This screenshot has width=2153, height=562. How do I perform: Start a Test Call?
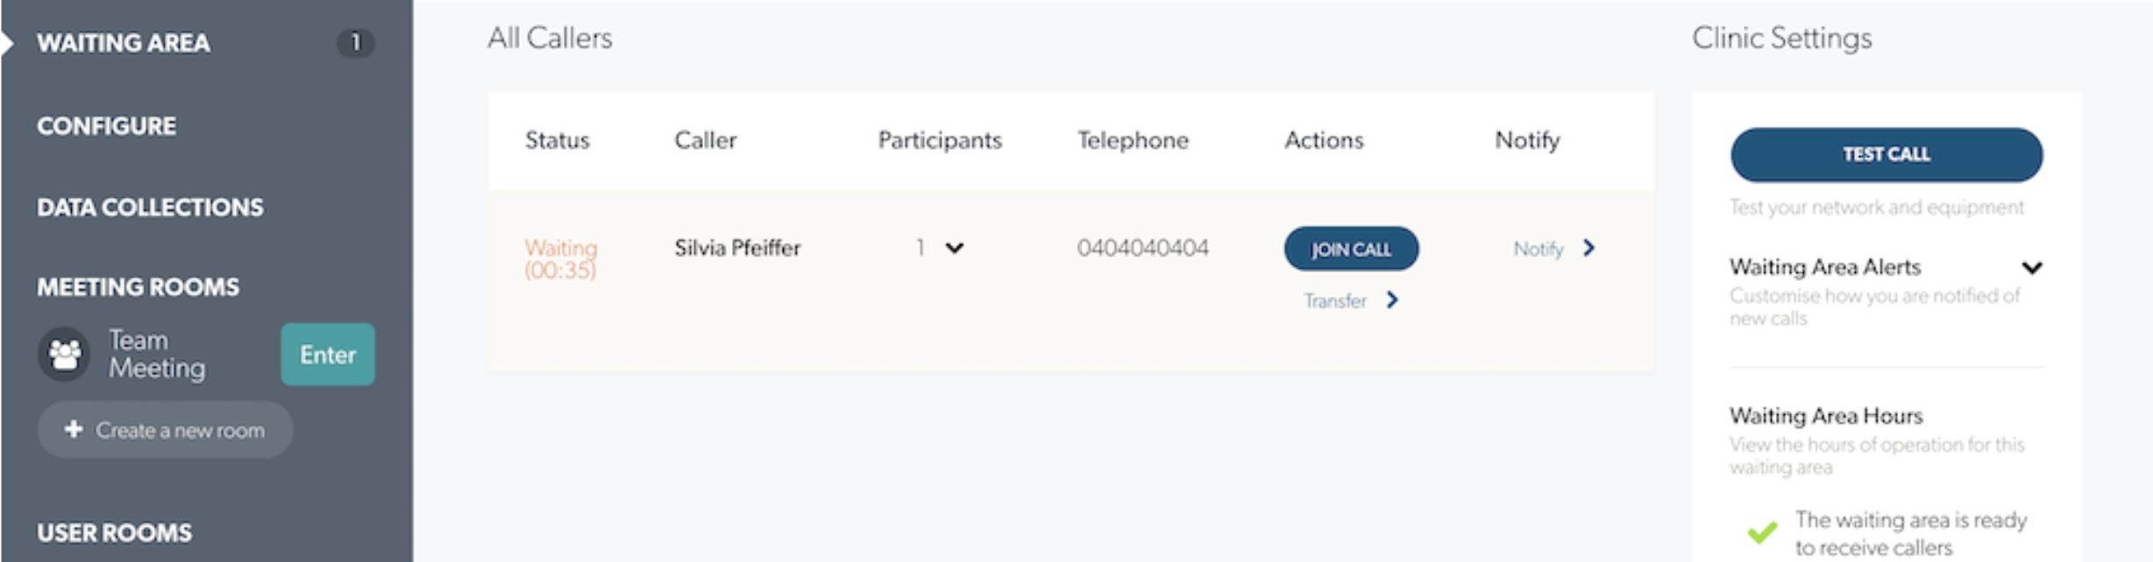tap(1887, 155)
